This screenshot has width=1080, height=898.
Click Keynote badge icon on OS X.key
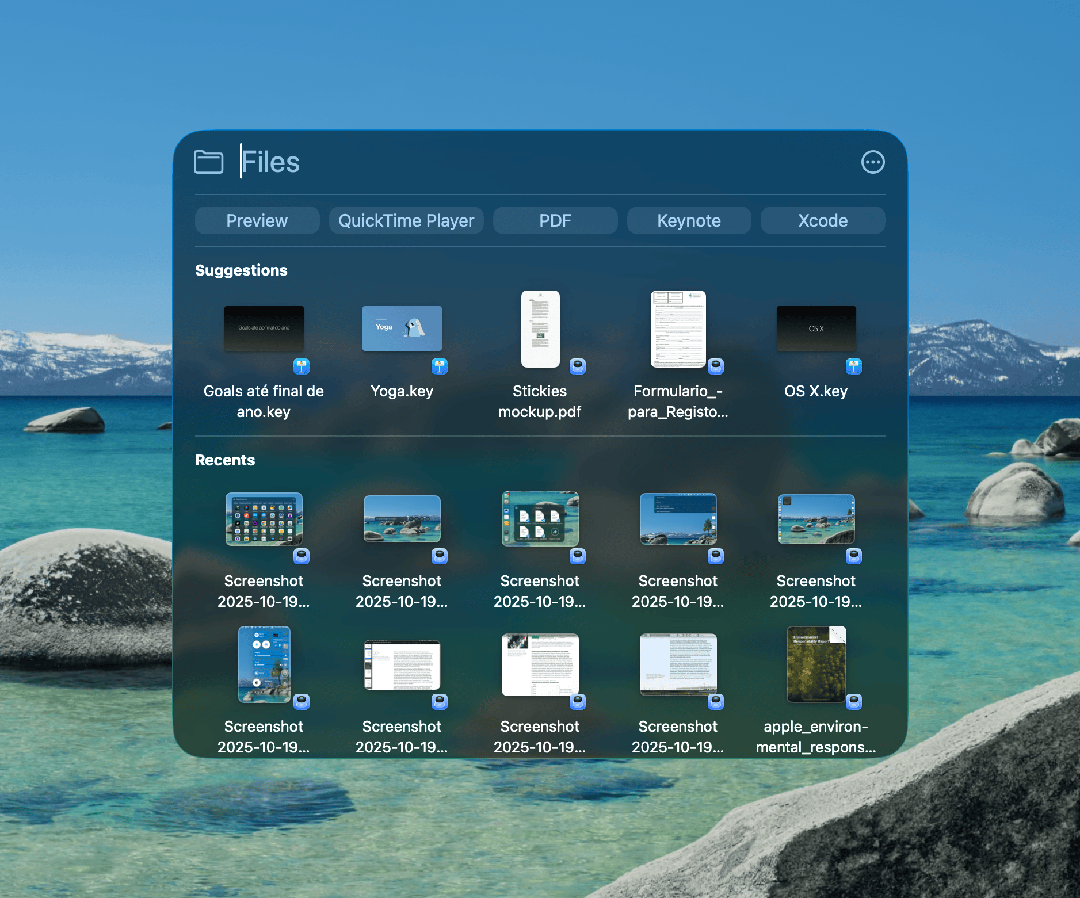click(x=854, y=366)
